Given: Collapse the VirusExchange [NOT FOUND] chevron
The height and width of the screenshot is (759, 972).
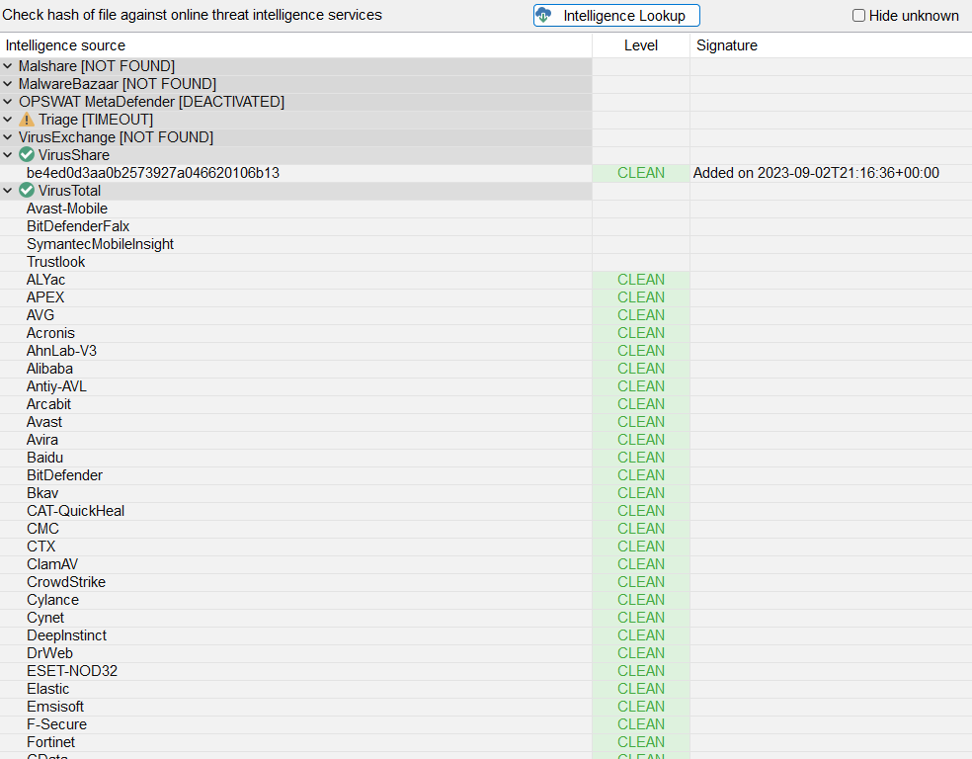Looking at the screenshot, I should coord(8,137).
